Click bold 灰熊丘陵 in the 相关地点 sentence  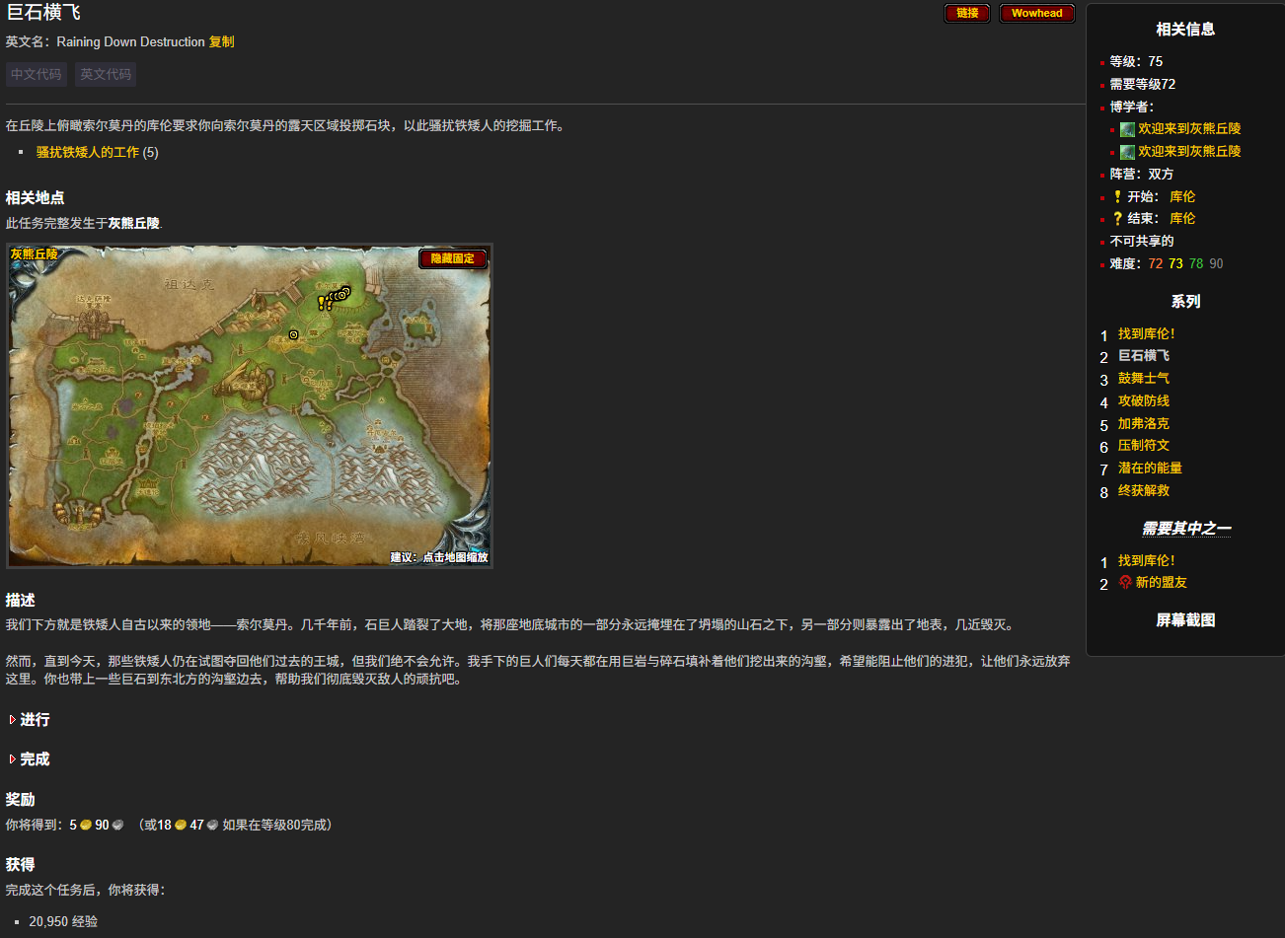coord(134,223)
